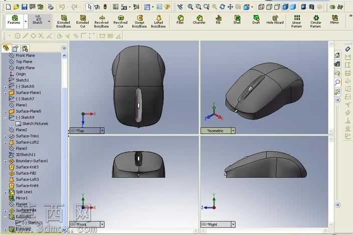353x235 pixels.
Task: Create a new document with New icon
Action: [9, 7]
